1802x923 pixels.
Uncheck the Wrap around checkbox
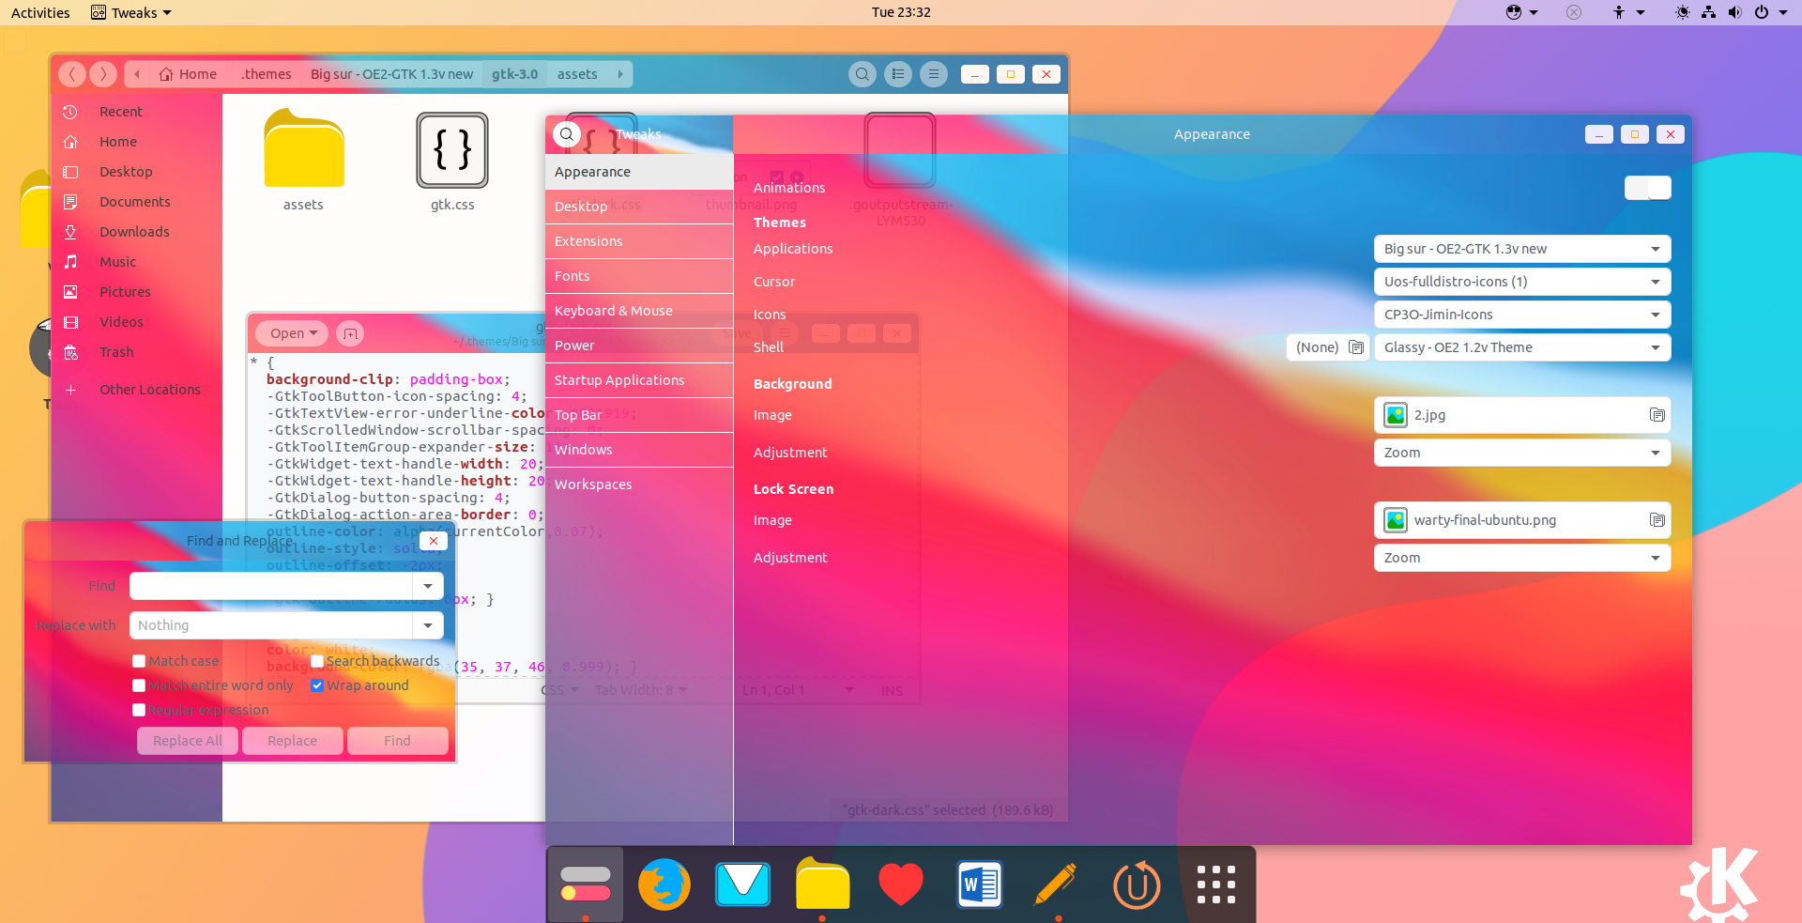(x=317, y=685)
